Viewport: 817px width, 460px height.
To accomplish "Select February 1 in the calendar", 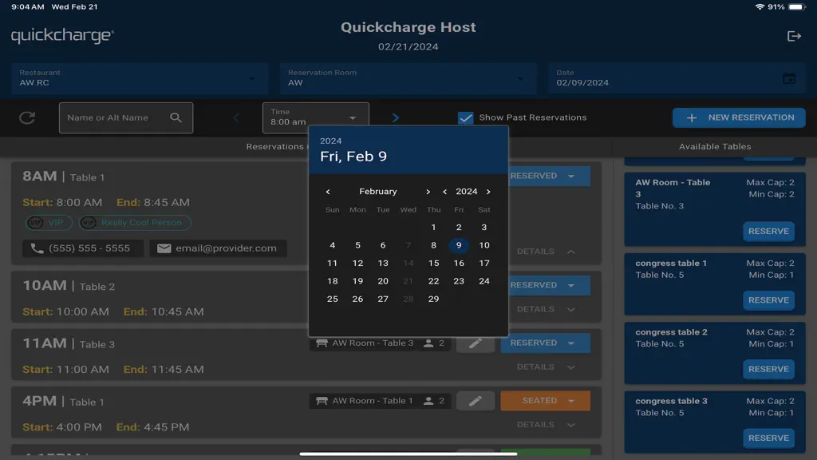I will click(433, 228).
